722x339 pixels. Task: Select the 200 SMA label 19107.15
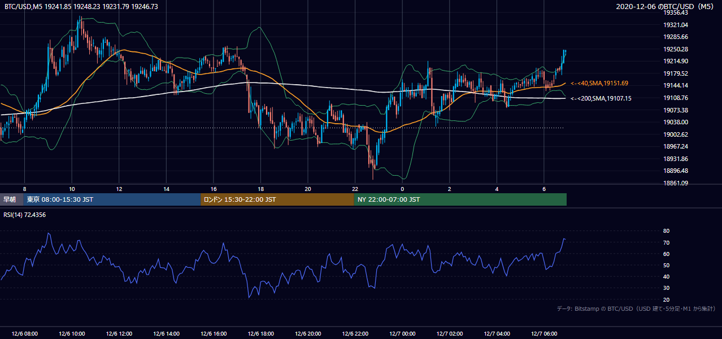click(601, 98)
